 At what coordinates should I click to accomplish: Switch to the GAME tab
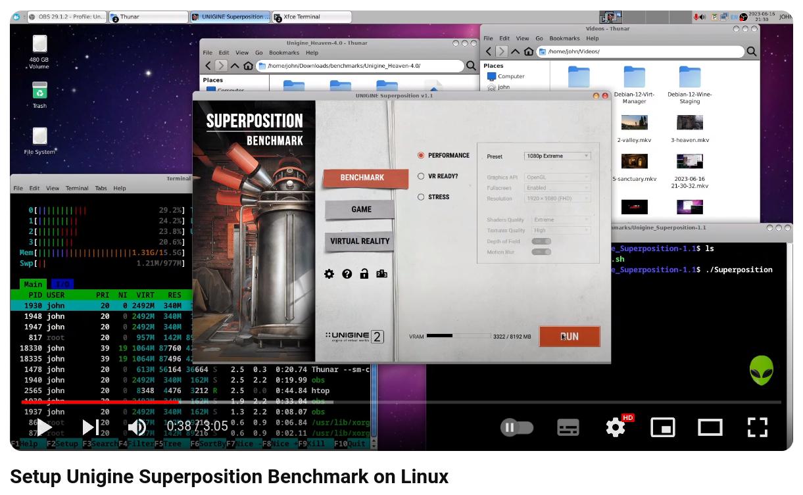pos(360,210)
